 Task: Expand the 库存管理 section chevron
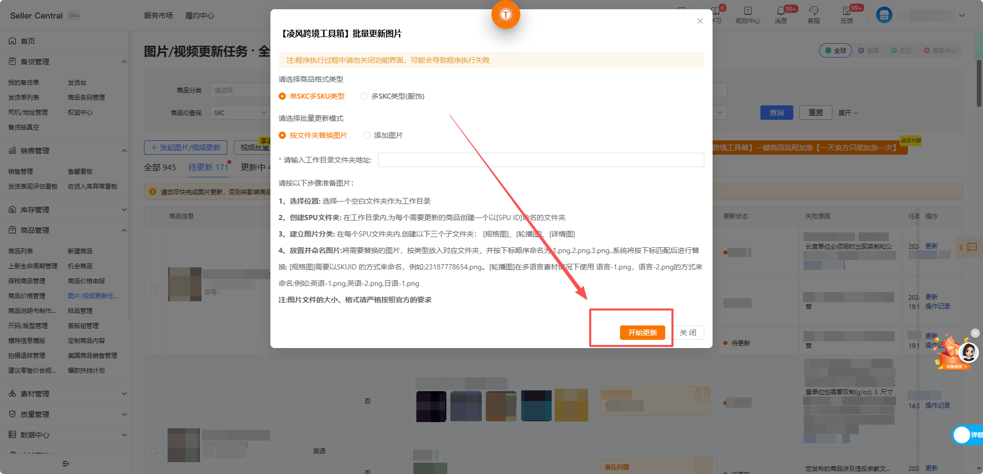pyautogui.click(x=124, y=210)
